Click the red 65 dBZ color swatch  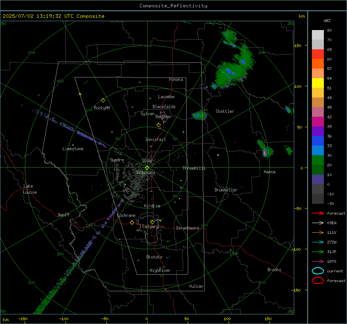[318, 54]
